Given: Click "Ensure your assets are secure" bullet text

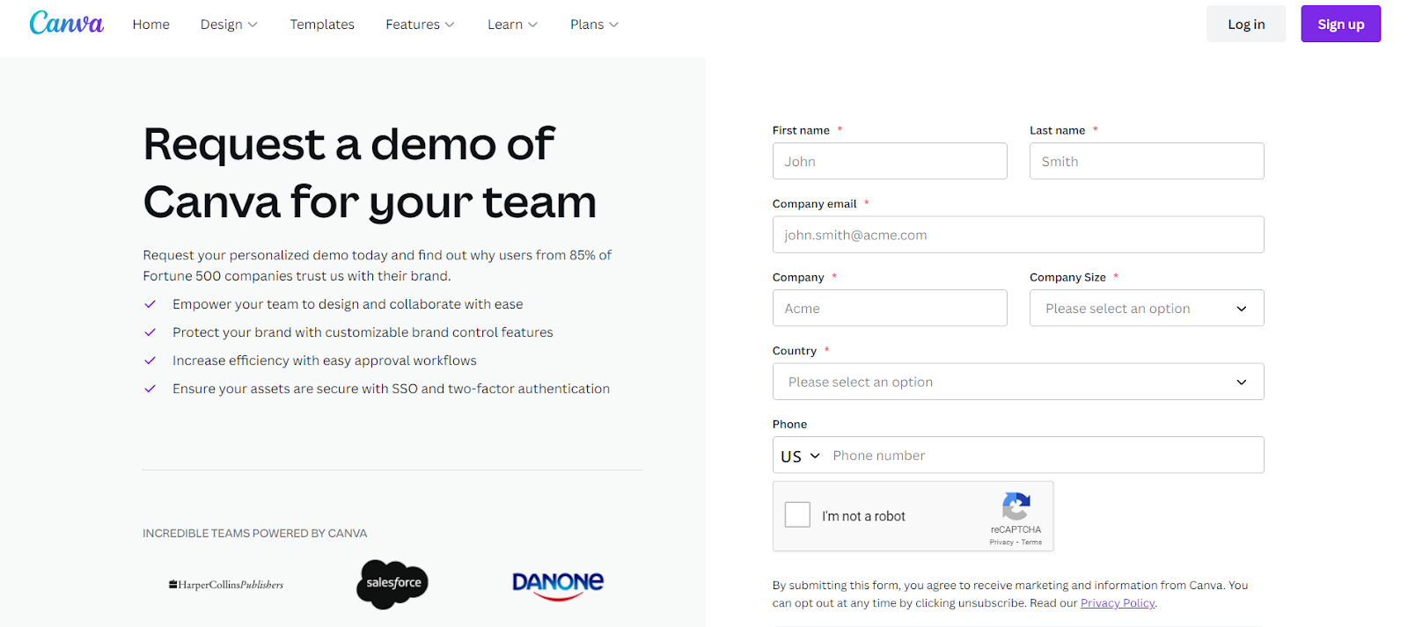Looking at the screenshot, I should click(391, 389).
